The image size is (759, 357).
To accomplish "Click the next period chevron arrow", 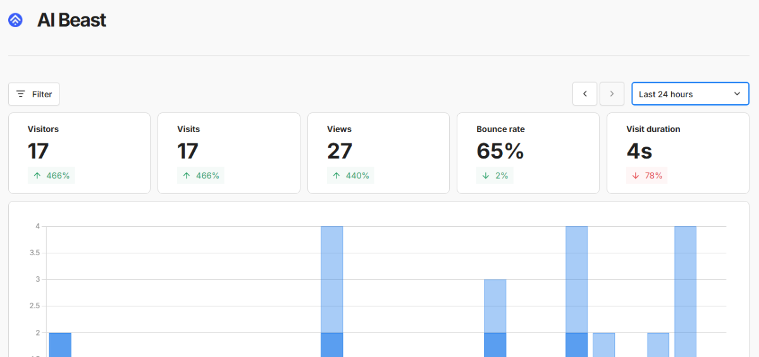I will coord(612,94).
